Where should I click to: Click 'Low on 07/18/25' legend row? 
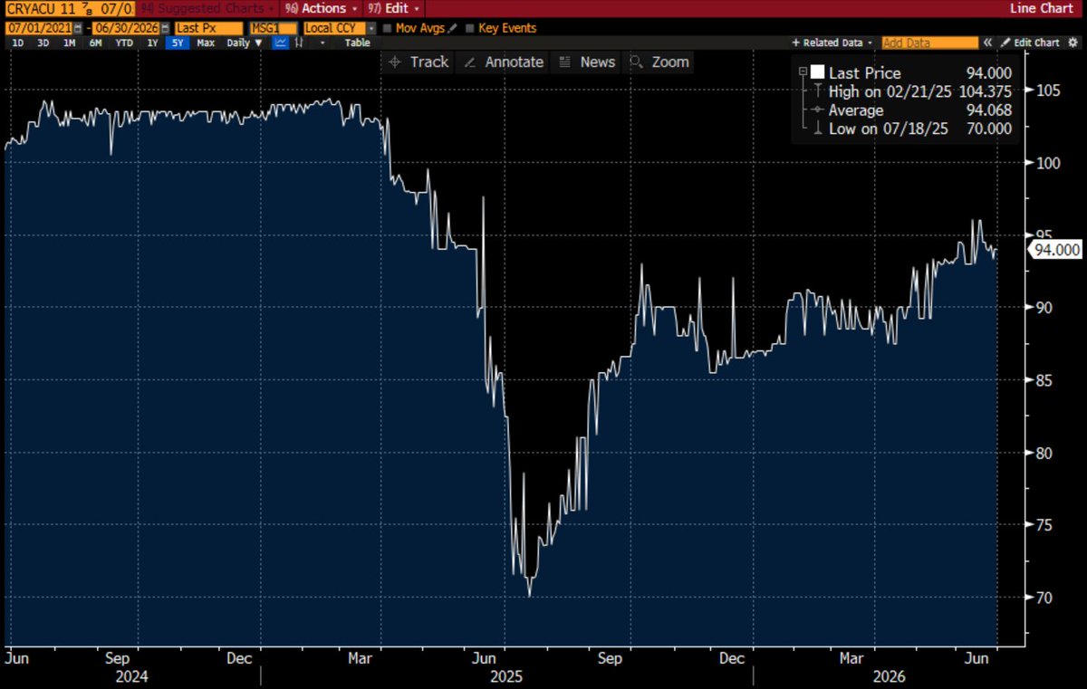click(x=913, y=129)
